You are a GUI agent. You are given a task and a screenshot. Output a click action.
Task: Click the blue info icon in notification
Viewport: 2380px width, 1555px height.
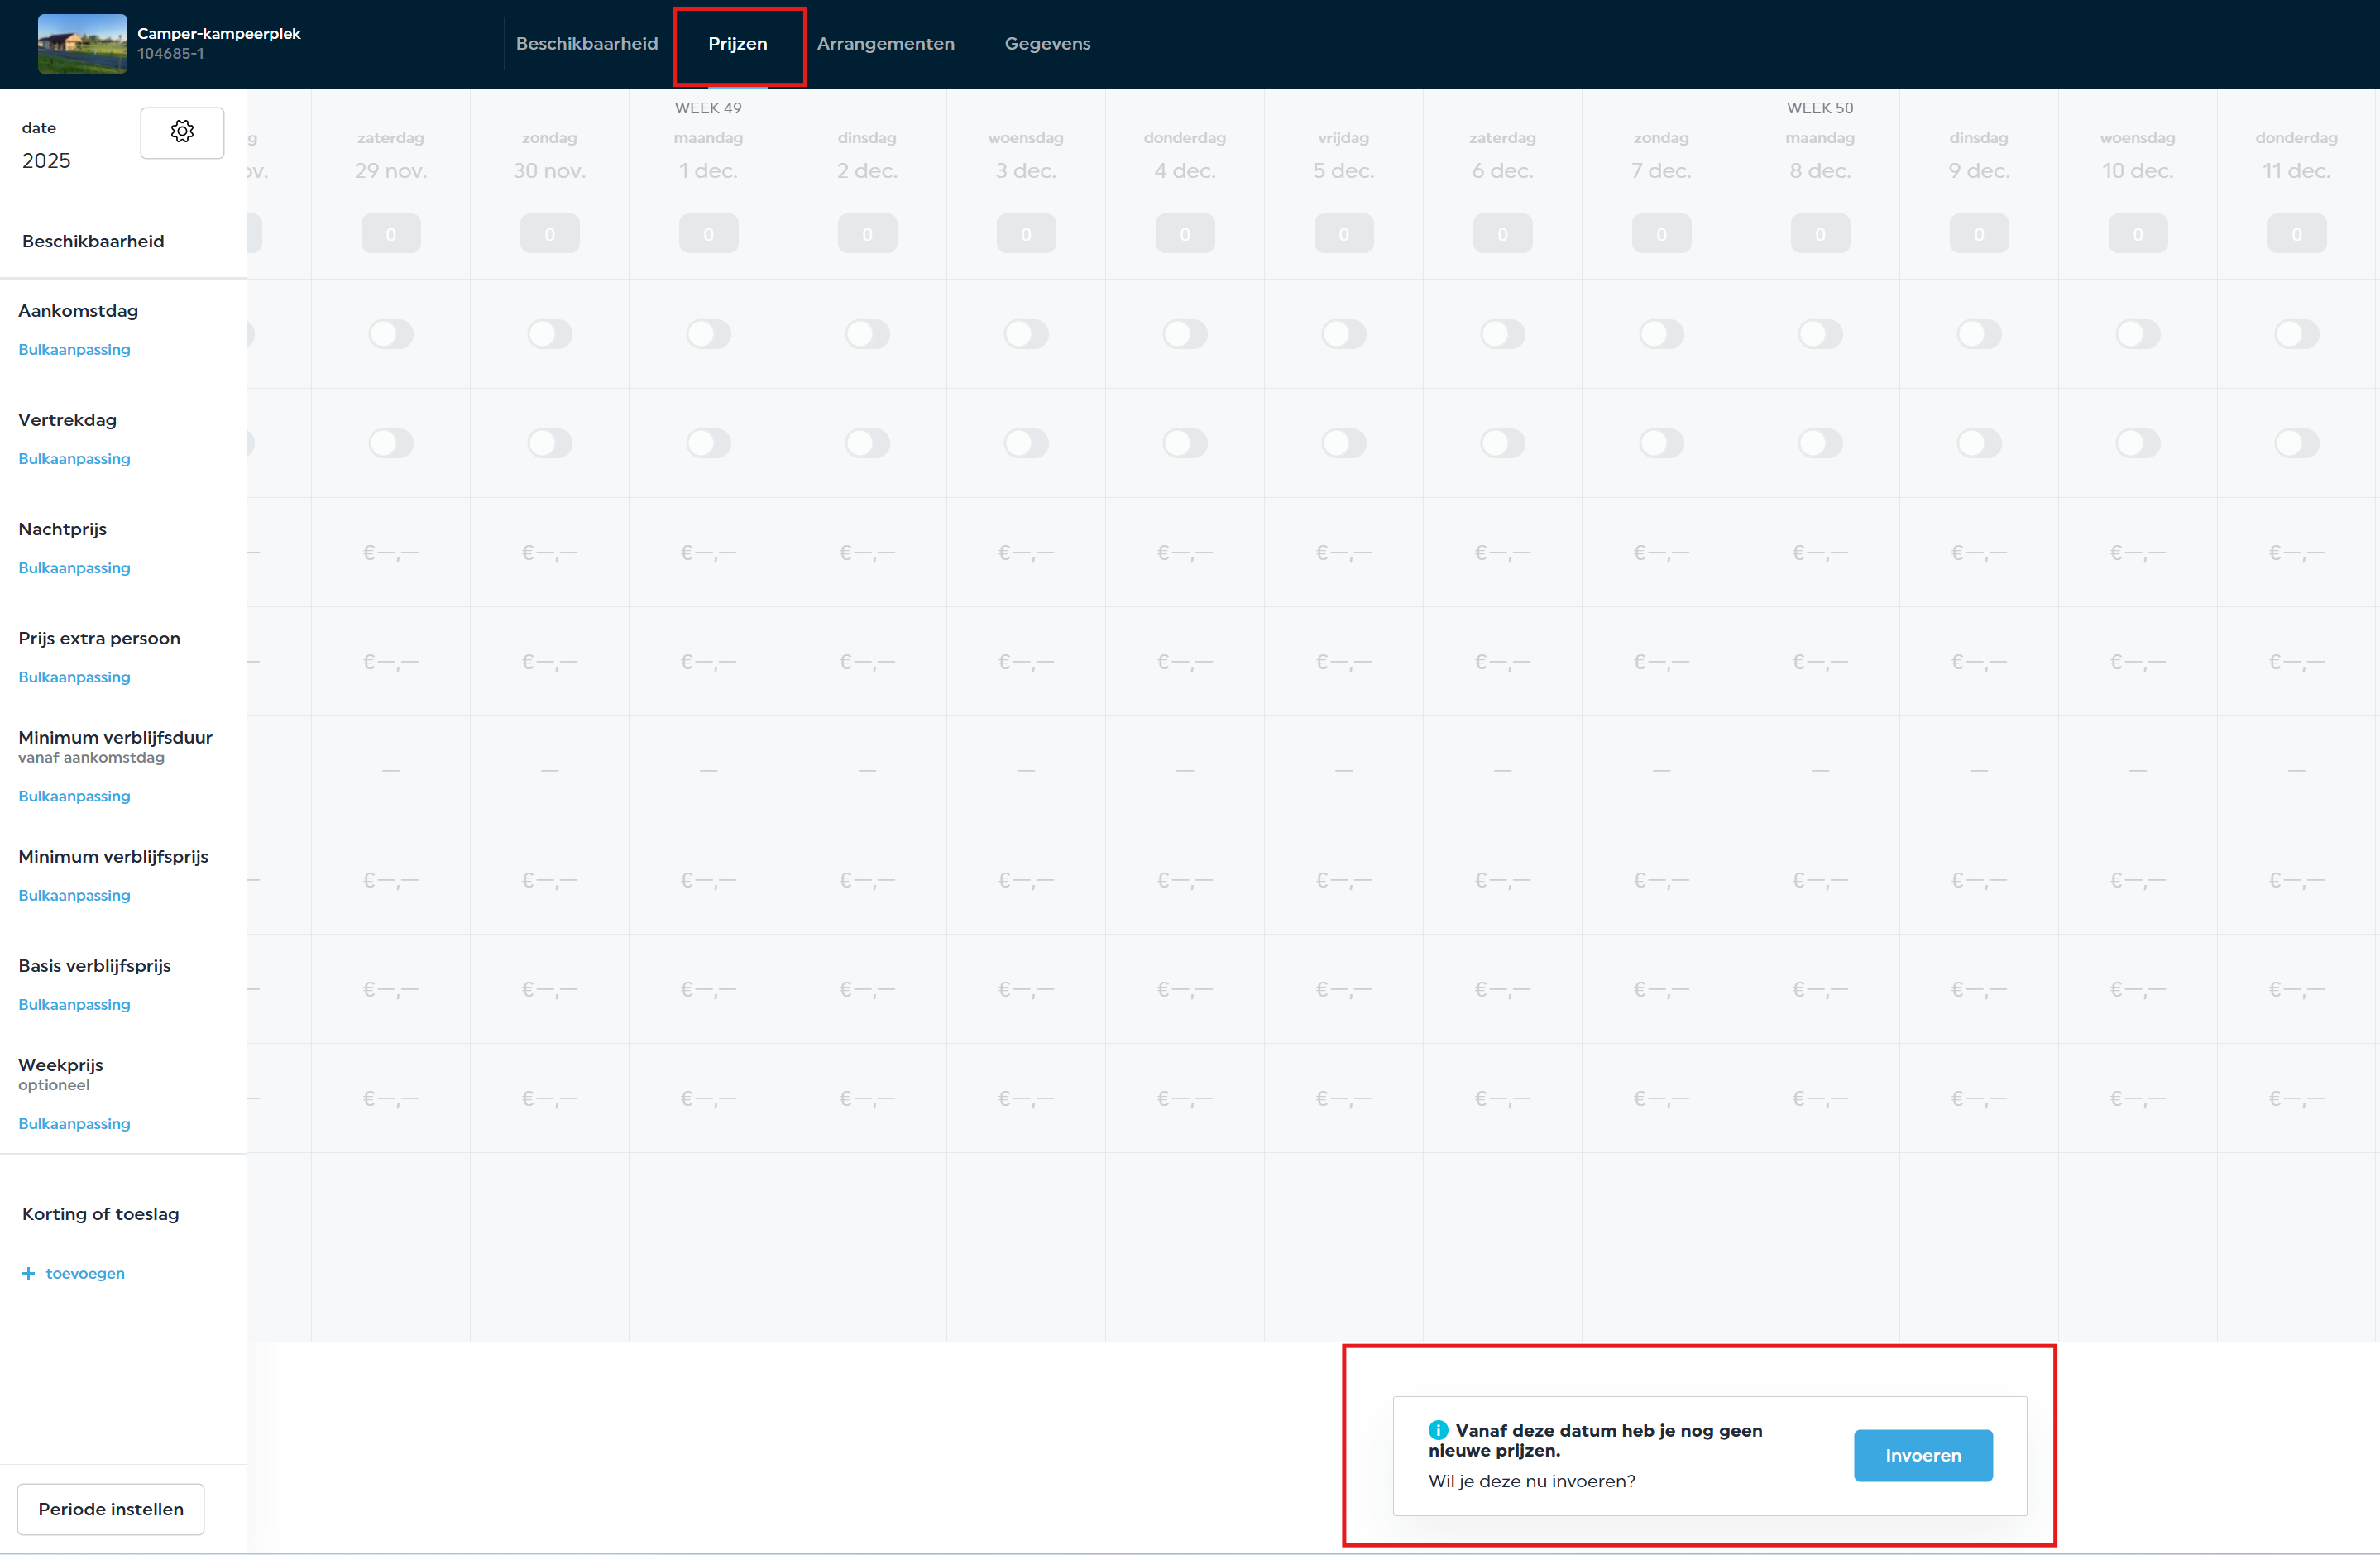[x=1437, y=1430]
